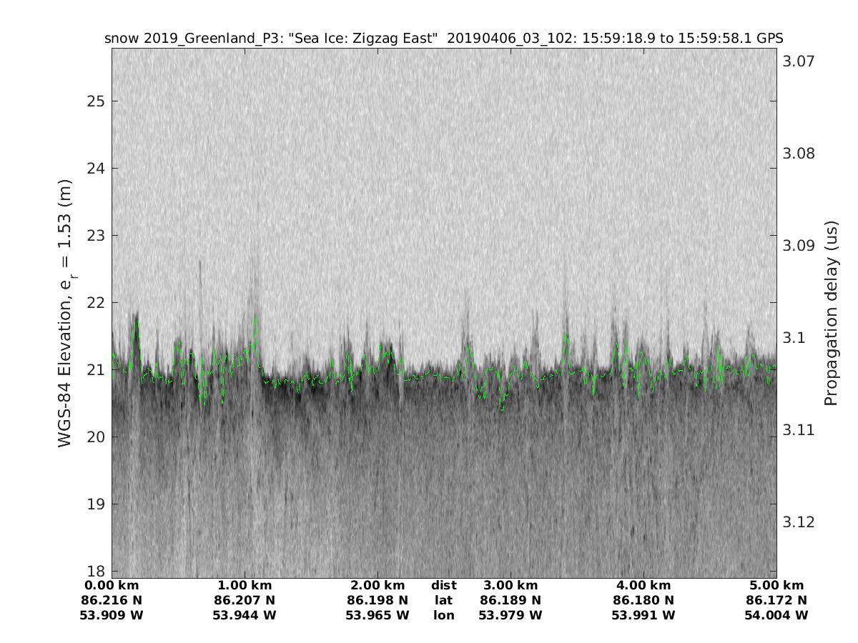Click the 86.198 N latitude label

click(378, 600)
